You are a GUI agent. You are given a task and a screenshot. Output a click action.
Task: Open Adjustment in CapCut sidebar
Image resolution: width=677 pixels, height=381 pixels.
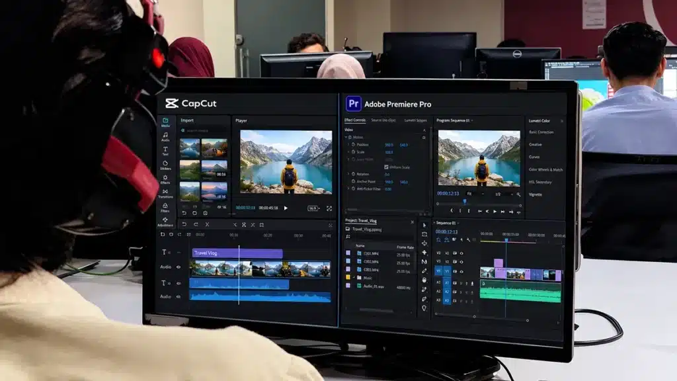pyautogui.click(x=165, y=222)
